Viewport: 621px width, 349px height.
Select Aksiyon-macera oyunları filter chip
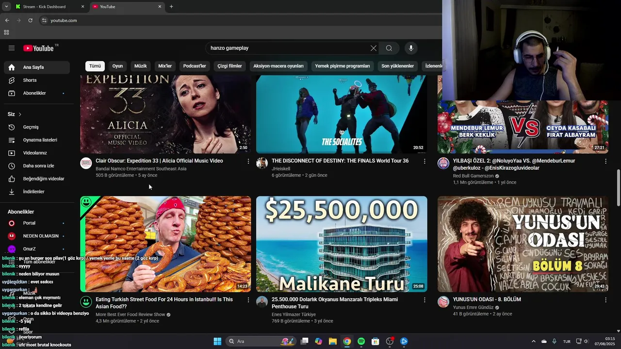tap(278, 66)
